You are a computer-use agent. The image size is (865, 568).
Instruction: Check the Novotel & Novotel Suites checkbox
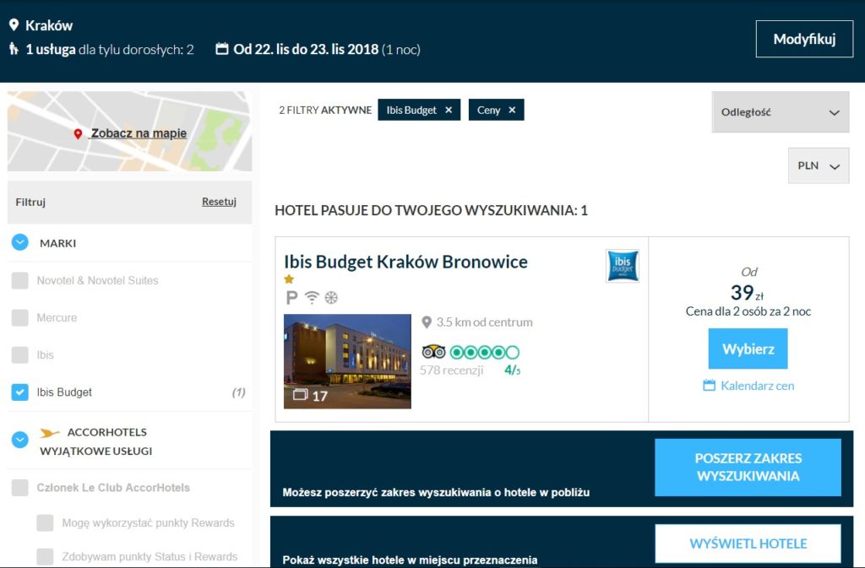20,280
